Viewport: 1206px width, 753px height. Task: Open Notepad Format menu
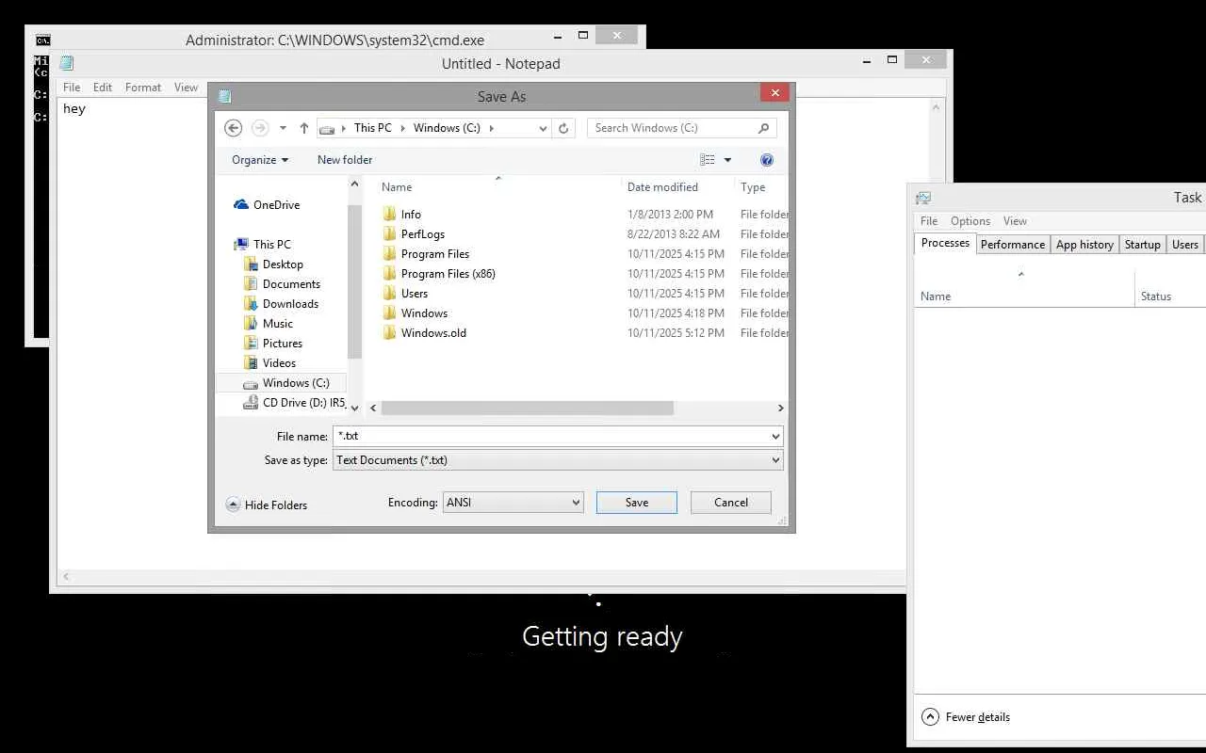pos(143,88)
